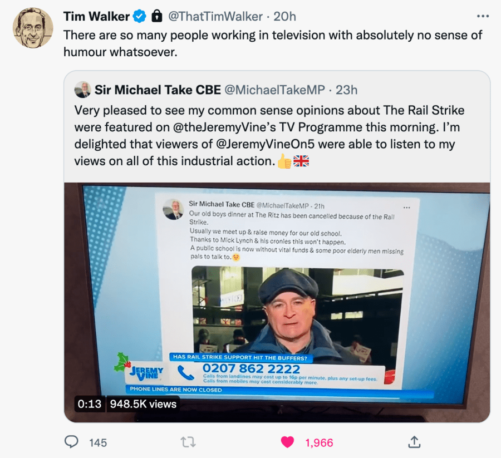Viewport: 501px width, 458px height.
Task: Open the @JeremyVineOn5 mention
Action: click(265, 144)
